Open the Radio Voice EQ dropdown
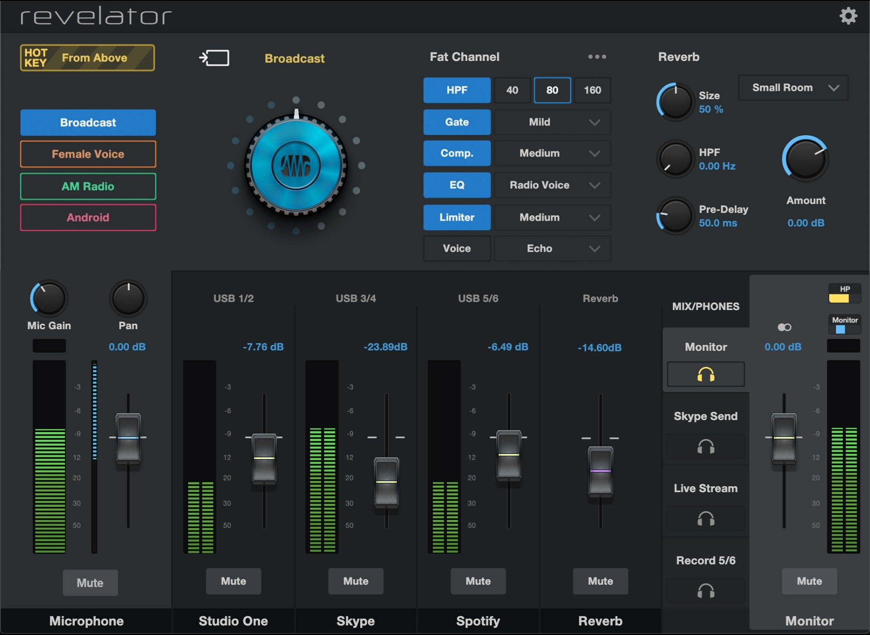The image size is (870, 635). tap(552, 185)
